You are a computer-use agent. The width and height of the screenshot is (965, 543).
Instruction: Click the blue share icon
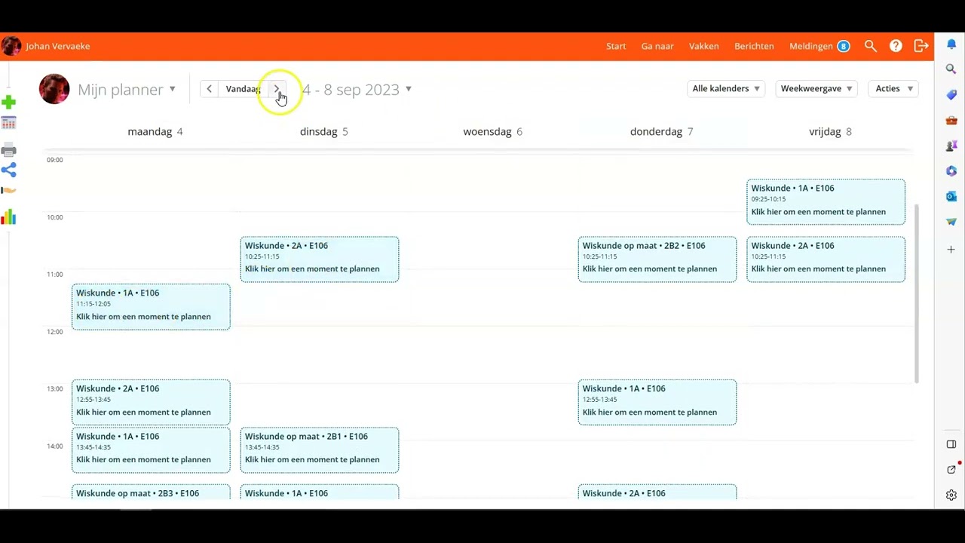click(x=8, y=170)
